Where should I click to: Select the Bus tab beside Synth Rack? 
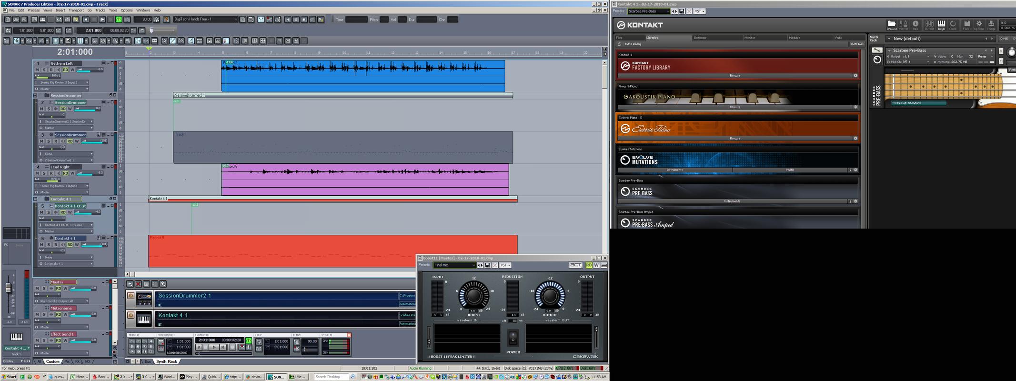coord(148,361)
